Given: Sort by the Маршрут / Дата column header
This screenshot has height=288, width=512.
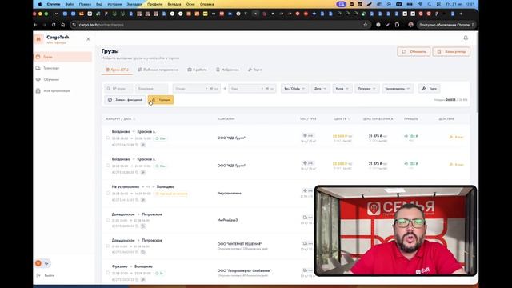Looking at the screenshot, I should [121, 119].
